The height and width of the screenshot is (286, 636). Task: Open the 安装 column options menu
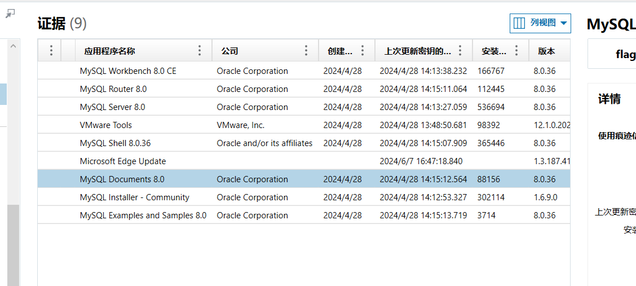tap(516, 50)
